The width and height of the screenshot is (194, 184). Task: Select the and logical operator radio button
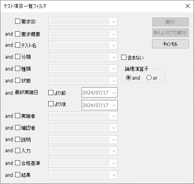coord(128,78)
